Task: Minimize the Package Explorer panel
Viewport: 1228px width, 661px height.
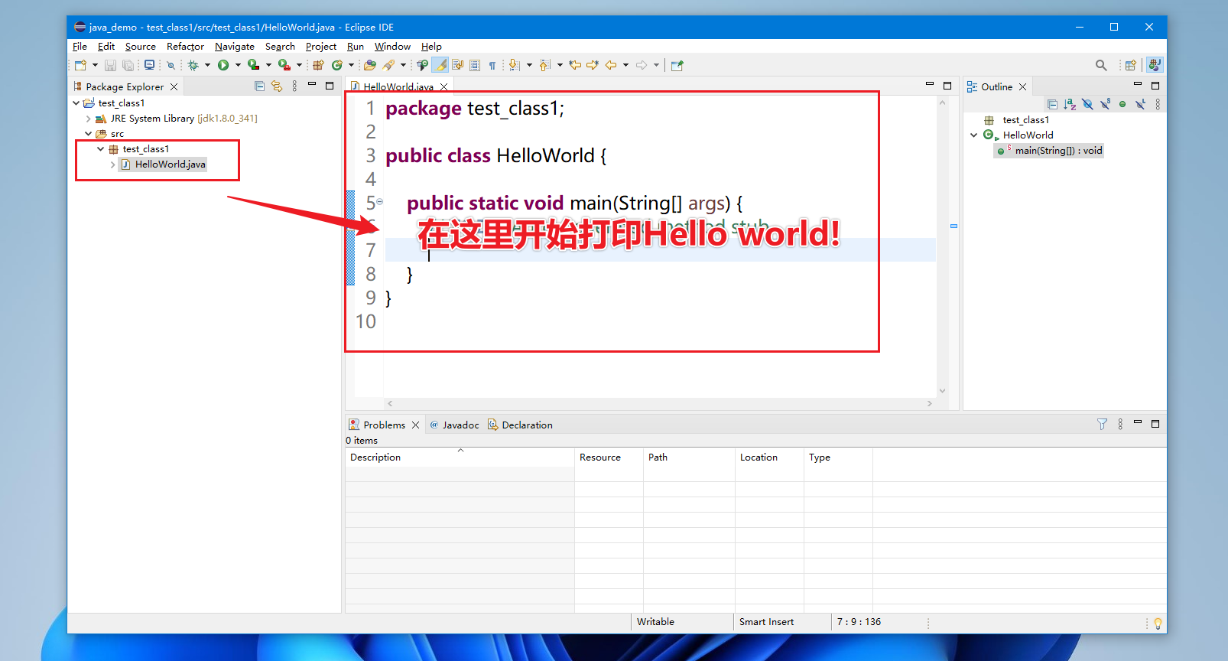Action: [312, 85]
